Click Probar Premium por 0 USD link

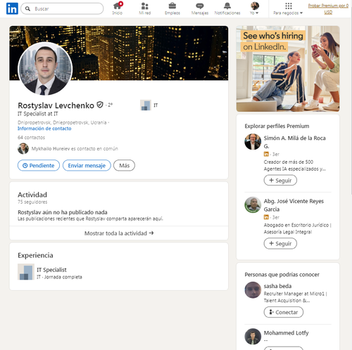tap(328, 8)
